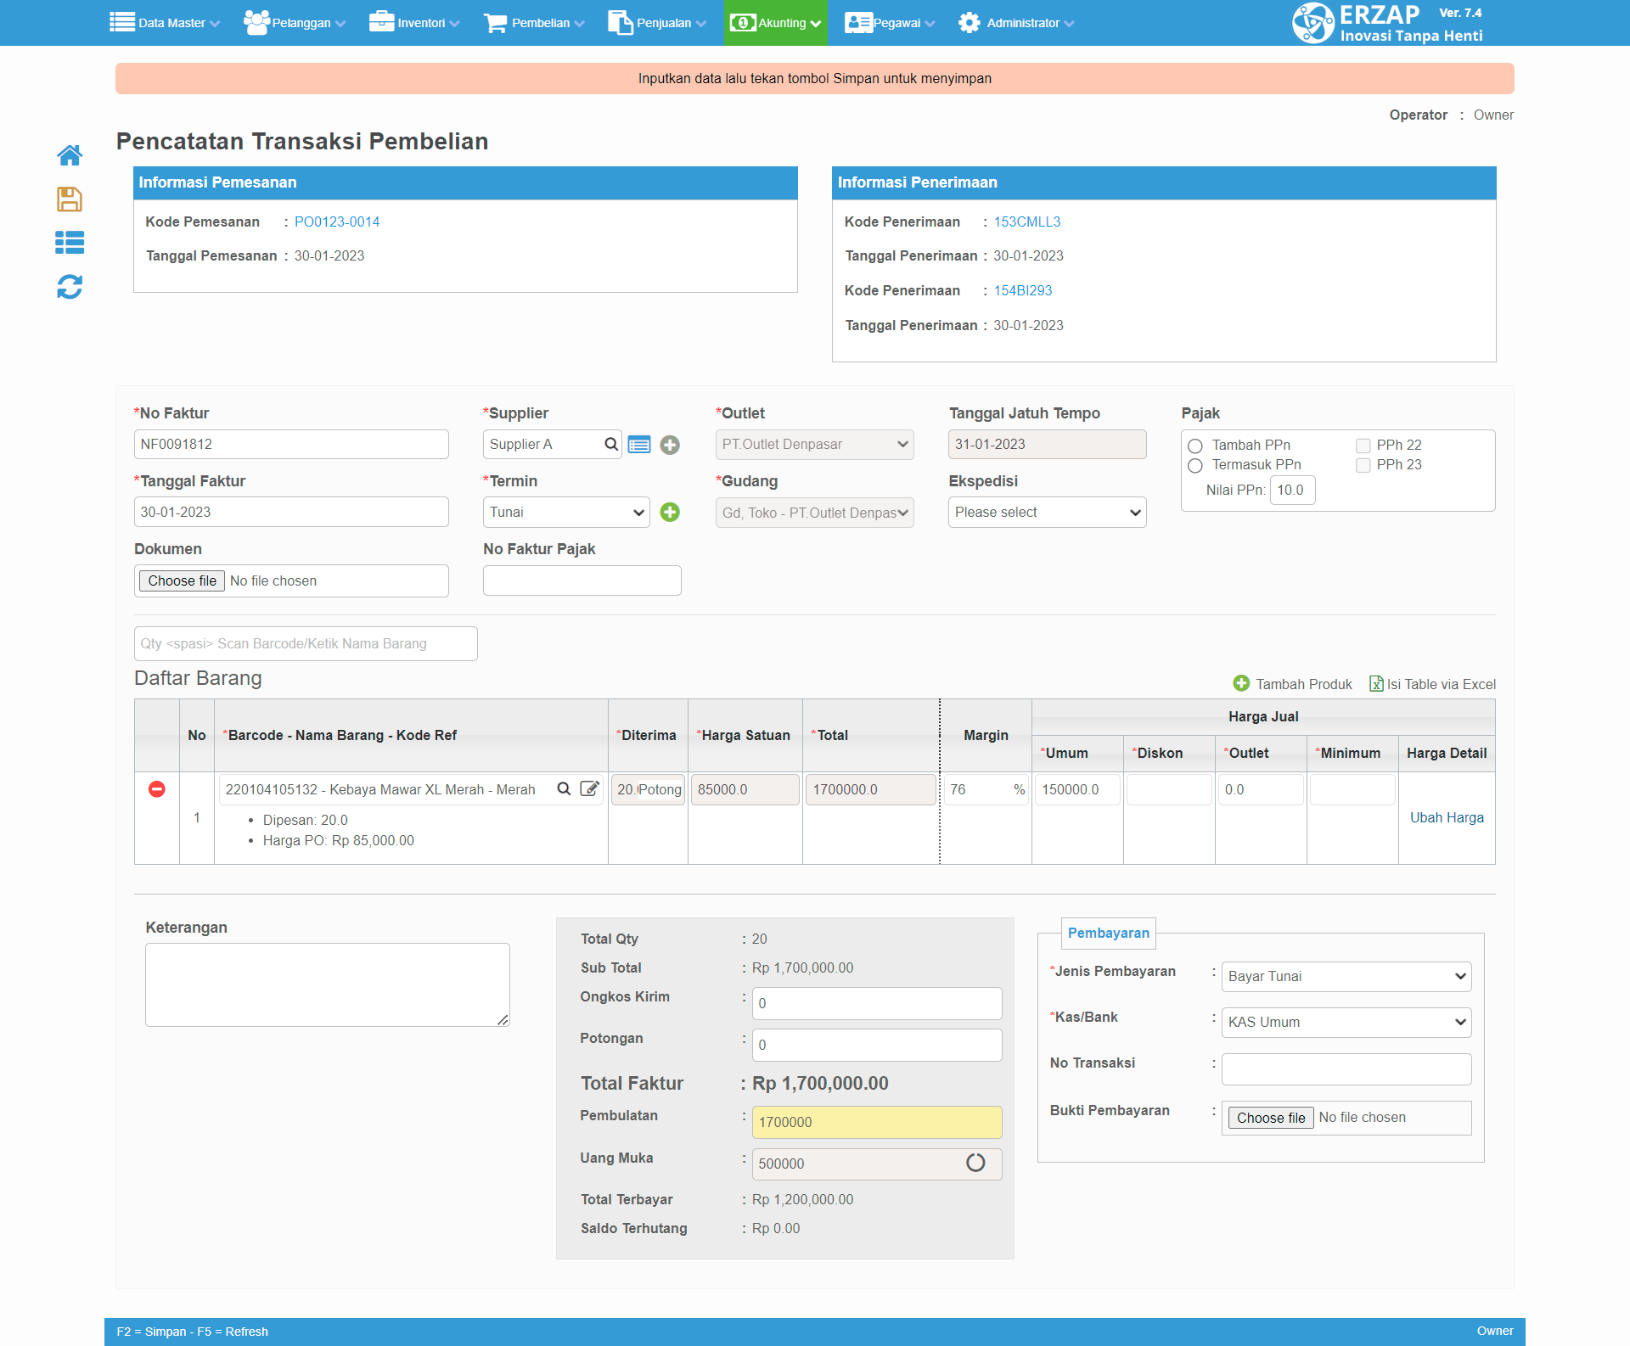The image size is (1630, 1346).
Task: Click Harga Satuan field 85000.0
Action: (x=745, y=789)
